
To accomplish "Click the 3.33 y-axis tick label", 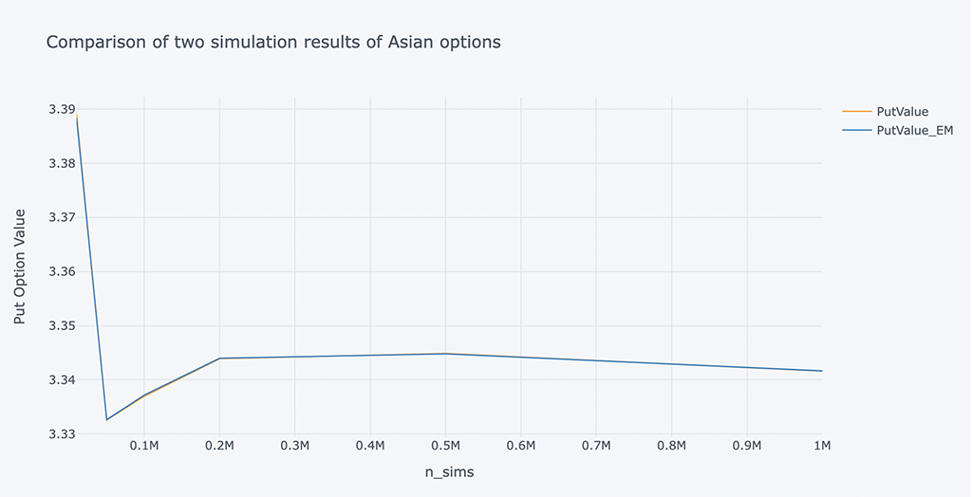I will tap(62, 434).
